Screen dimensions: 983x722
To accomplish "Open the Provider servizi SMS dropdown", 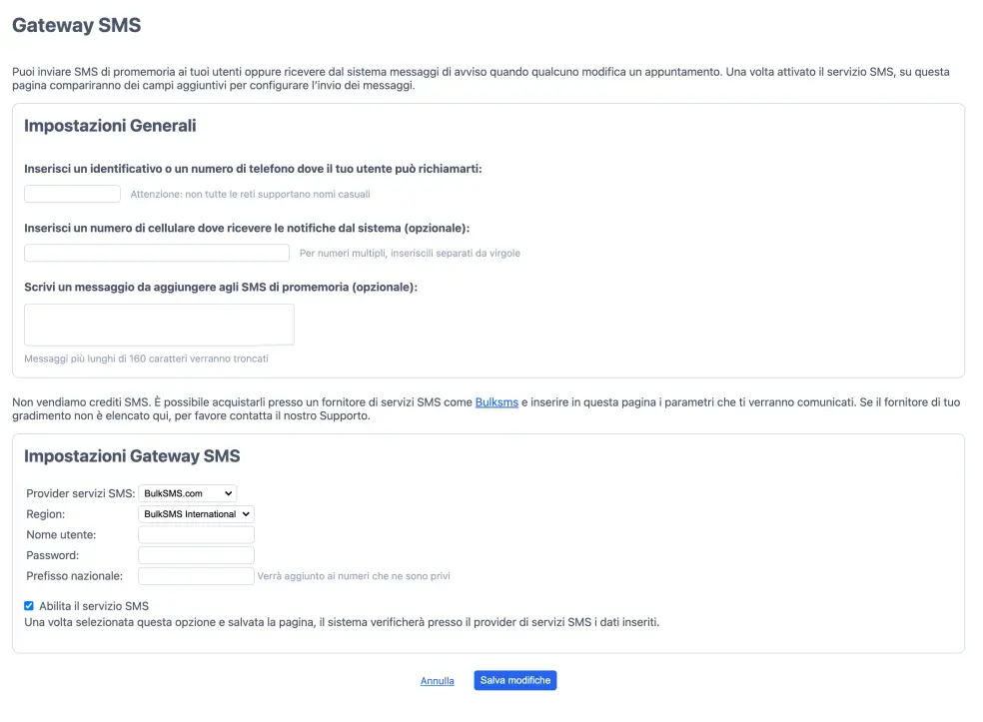I will (x=188, y=493).
